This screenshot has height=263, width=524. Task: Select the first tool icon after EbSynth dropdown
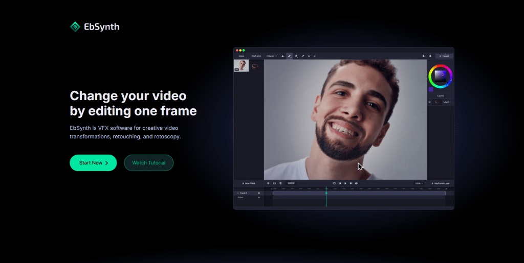pos(282,56)
